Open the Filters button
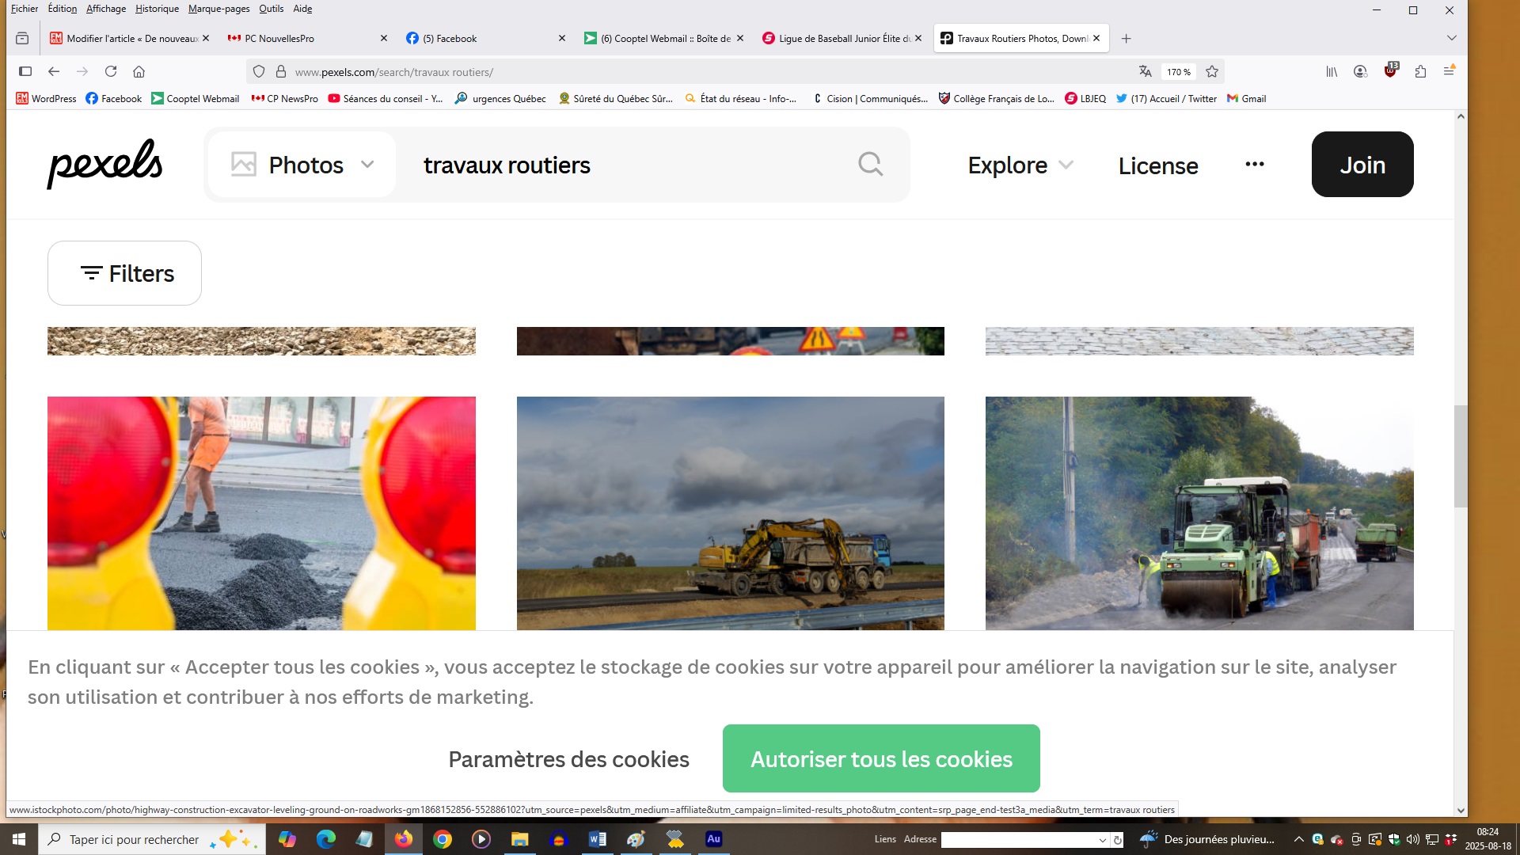 124,273
